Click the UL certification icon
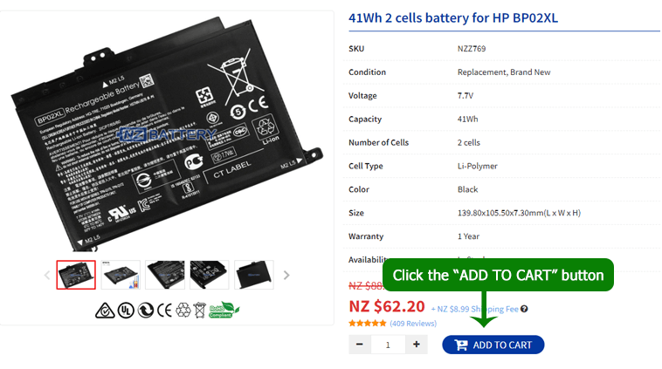Image resolution: width=662 pixels, height=369 pixels. click(126, 311)
